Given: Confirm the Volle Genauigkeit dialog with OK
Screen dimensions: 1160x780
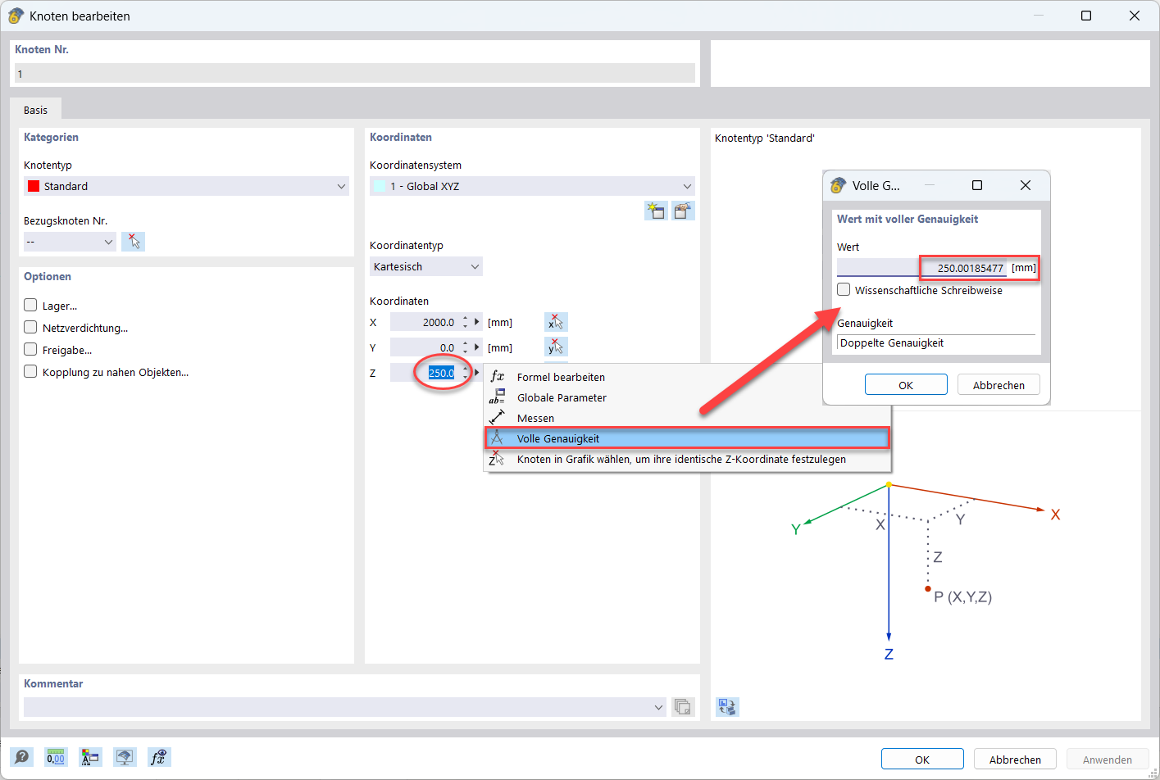Looking at the screenshot, I should (x=906, y=383).
